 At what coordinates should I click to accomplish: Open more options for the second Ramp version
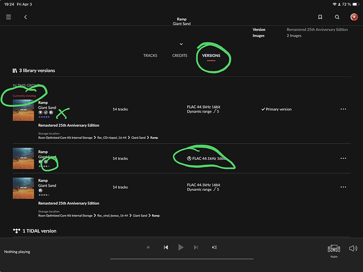(343, 158)
